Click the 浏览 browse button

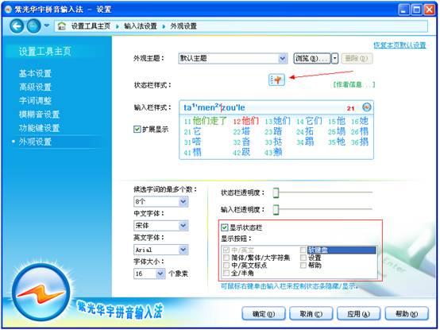tap(312, 58)
